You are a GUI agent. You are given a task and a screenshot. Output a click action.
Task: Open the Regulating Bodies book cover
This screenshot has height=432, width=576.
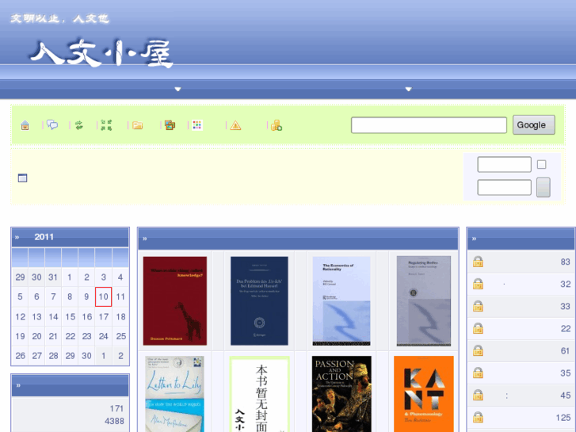(x=424, y=301)
